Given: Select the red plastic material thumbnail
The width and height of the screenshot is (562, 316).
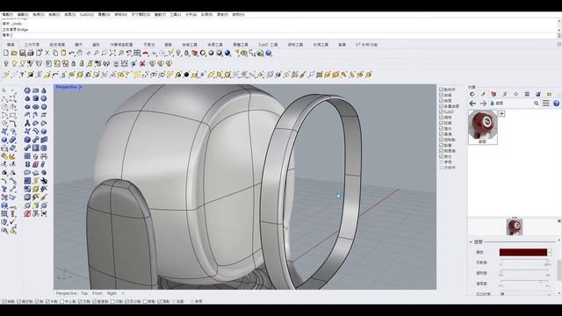Looking at the screenshot, I should pos(483,127).
